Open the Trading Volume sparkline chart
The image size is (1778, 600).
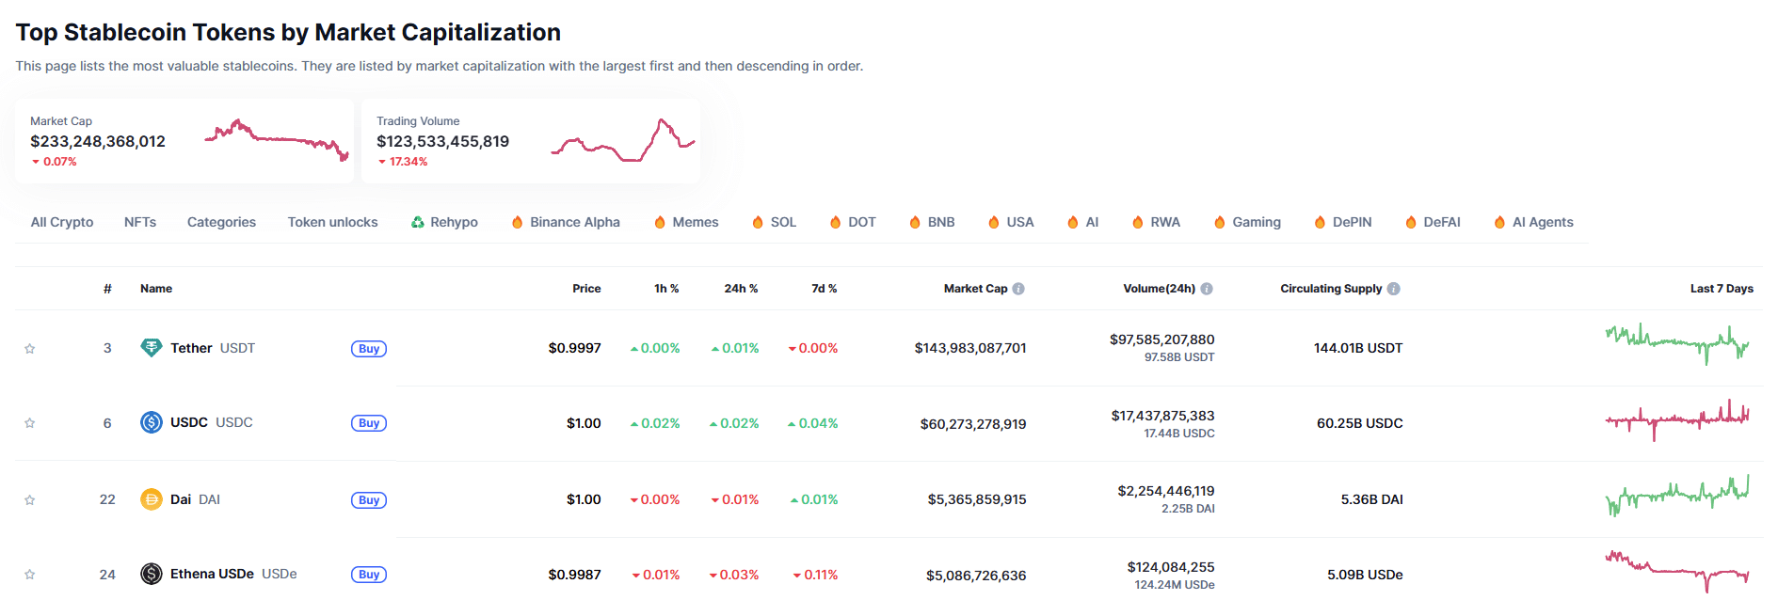(623, 140)
